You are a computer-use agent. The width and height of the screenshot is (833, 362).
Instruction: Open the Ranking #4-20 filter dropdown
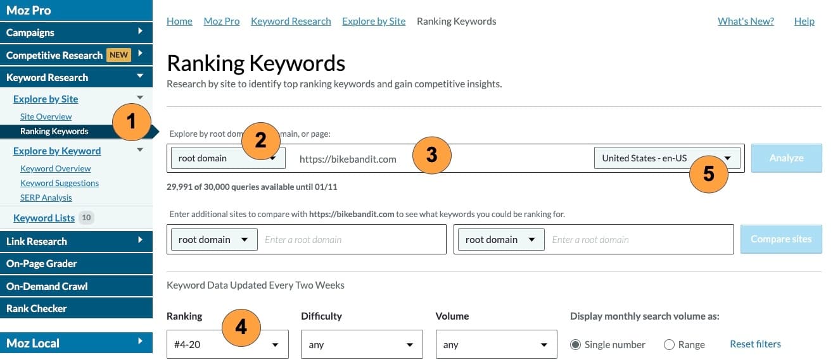pyautogui.click(x=227, y=345)
